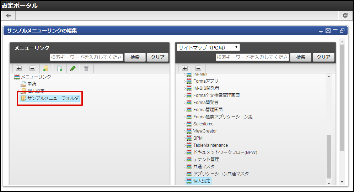The width and height of the screenshot is (354, 192).
Task: Reload the portal with the refresh icon
Action: (x=345, y=16)
